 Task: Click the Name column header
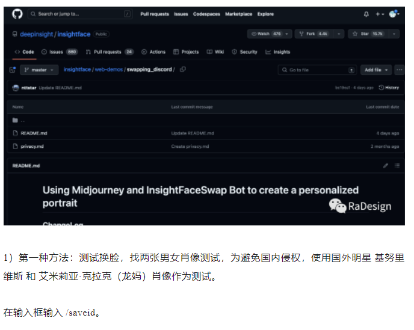coord(18,107)
